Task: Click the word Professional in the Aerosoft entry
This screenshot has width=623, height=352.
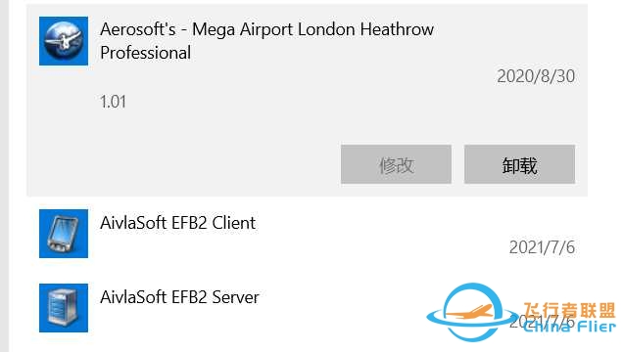Action: tap(145, 53)
